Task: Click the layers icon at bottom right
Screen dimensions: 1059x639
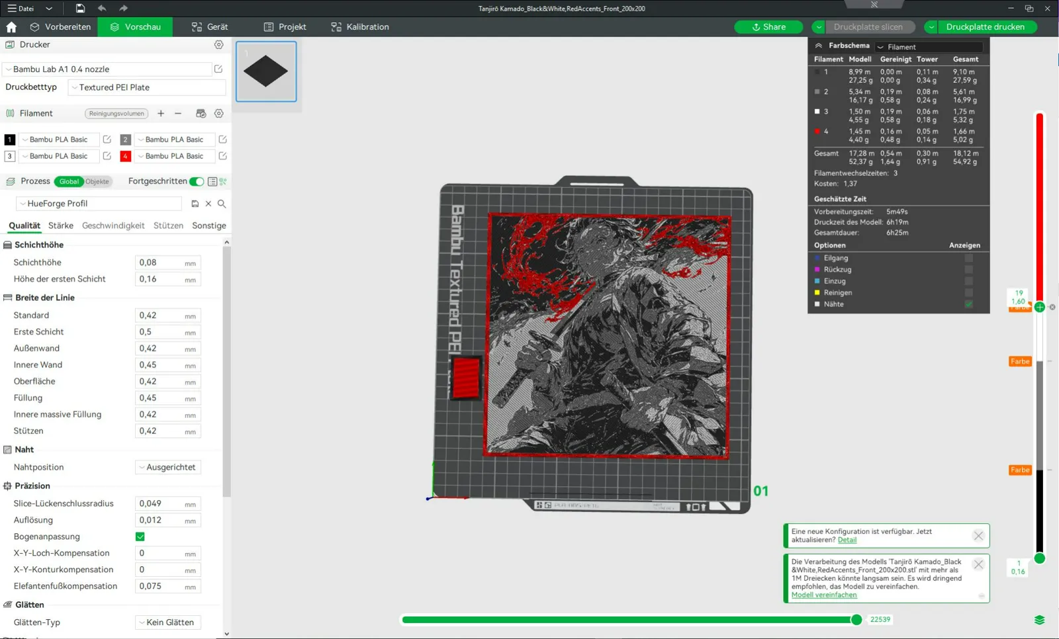Action: pyautogui.click(x=1040, y=620)
